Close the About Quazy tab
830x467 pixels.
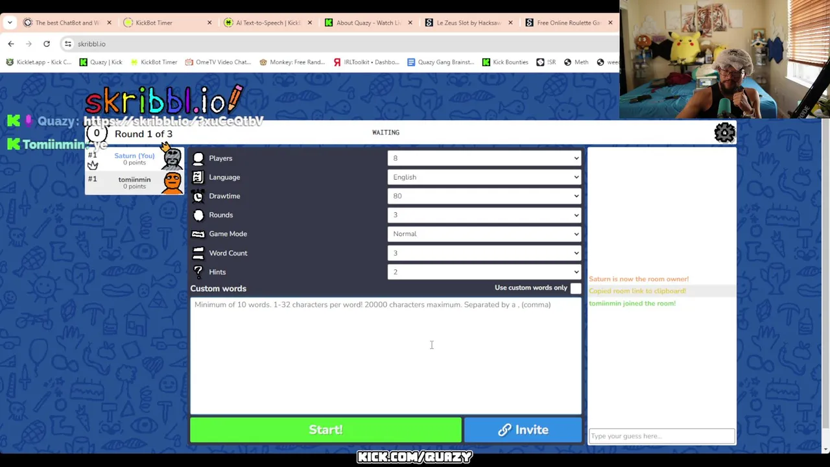click(x=410, y=23)
